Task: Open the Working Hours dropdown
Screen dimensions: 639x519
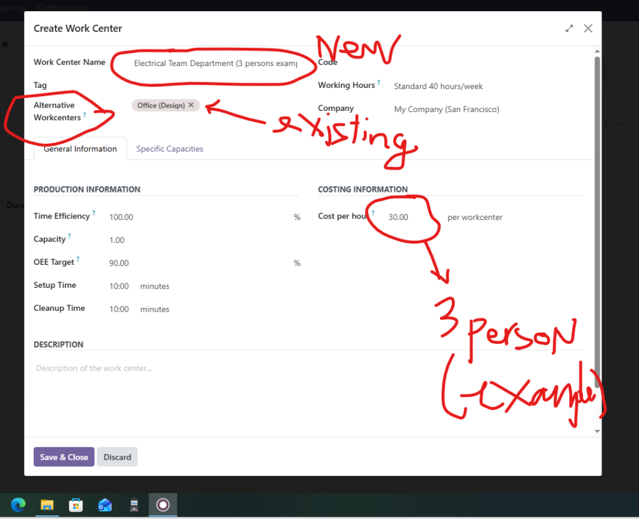Action: click(x=487, y=87)
